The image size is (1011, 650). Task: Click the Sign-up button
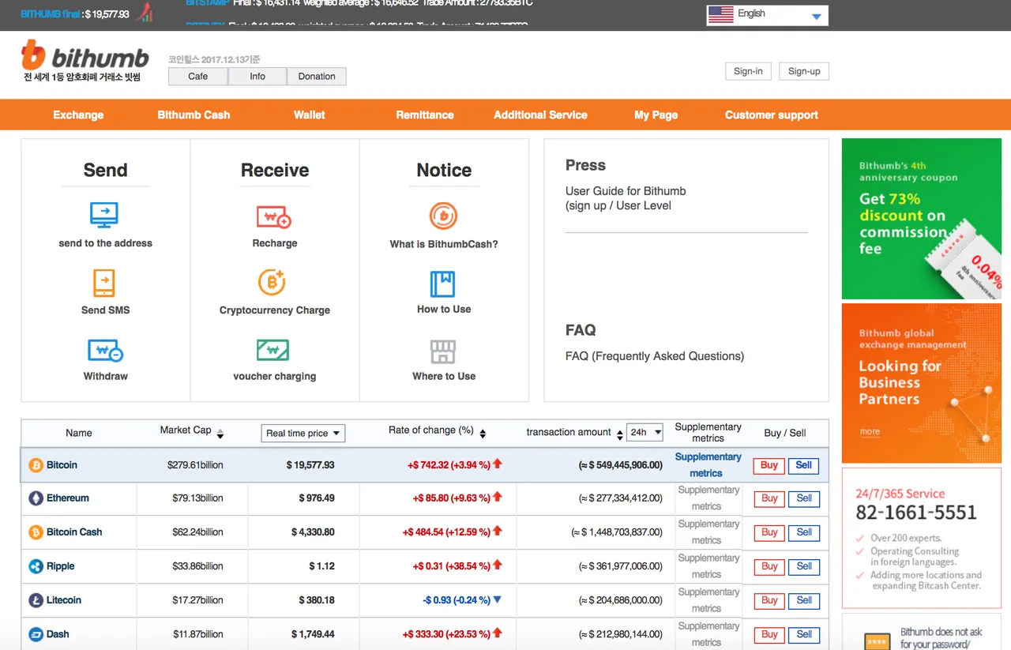(804, 71)
